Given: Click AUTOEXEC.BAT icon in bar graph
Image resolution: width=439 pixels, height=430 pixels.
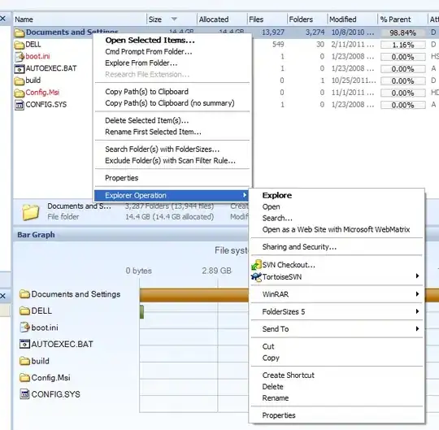Looking at the screenshot, I should point(25,344).
